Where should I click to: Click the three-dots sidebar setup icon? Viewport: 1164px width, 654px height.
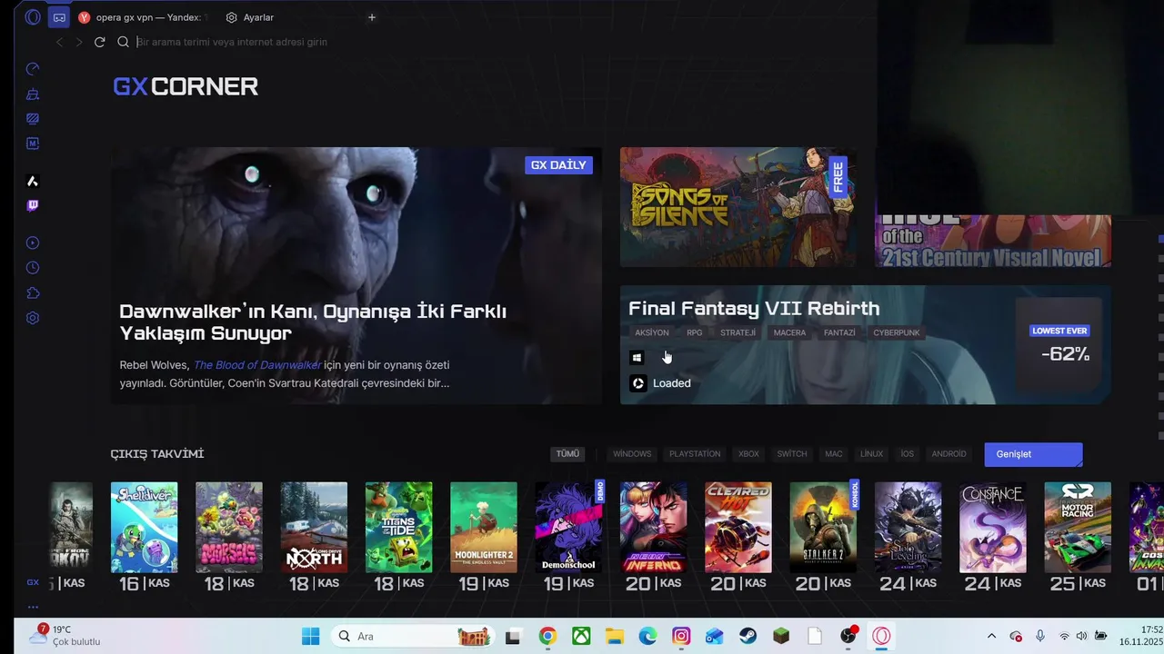[33, 607]
